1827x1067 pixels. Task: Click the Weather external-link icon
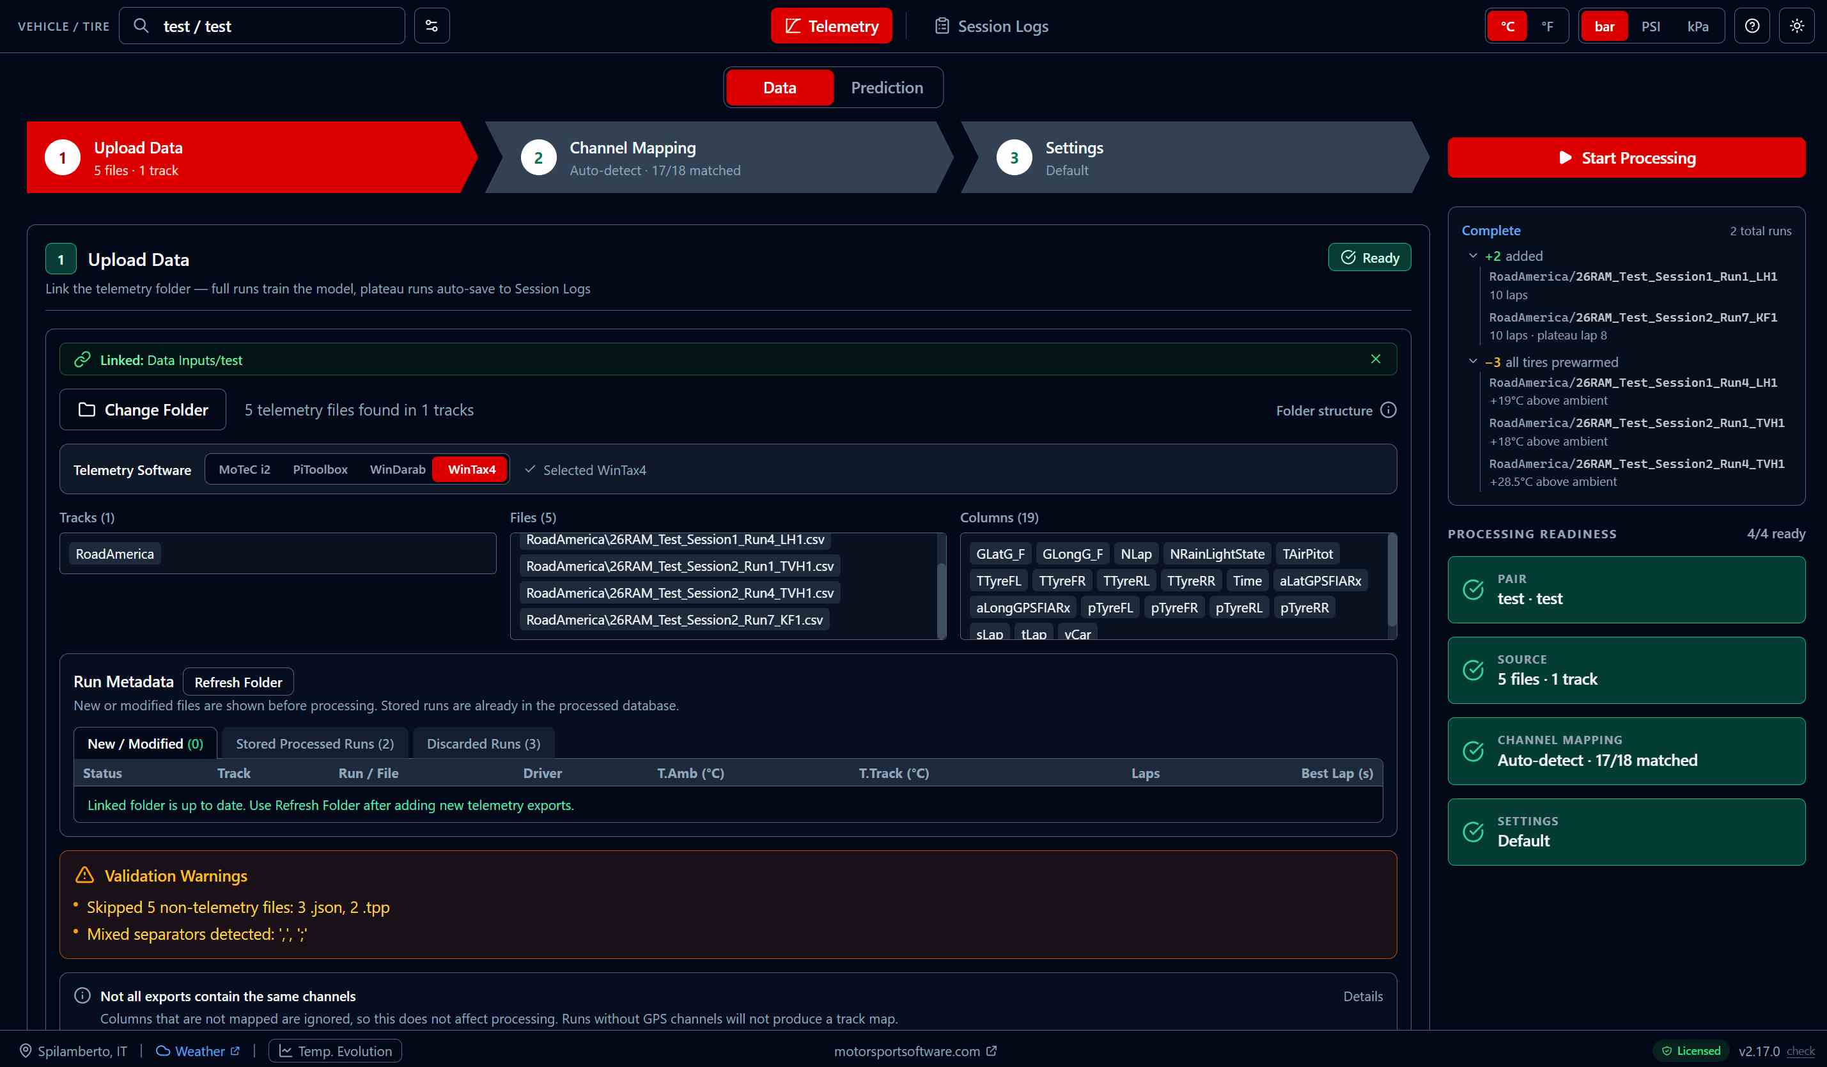point(235,1050)
